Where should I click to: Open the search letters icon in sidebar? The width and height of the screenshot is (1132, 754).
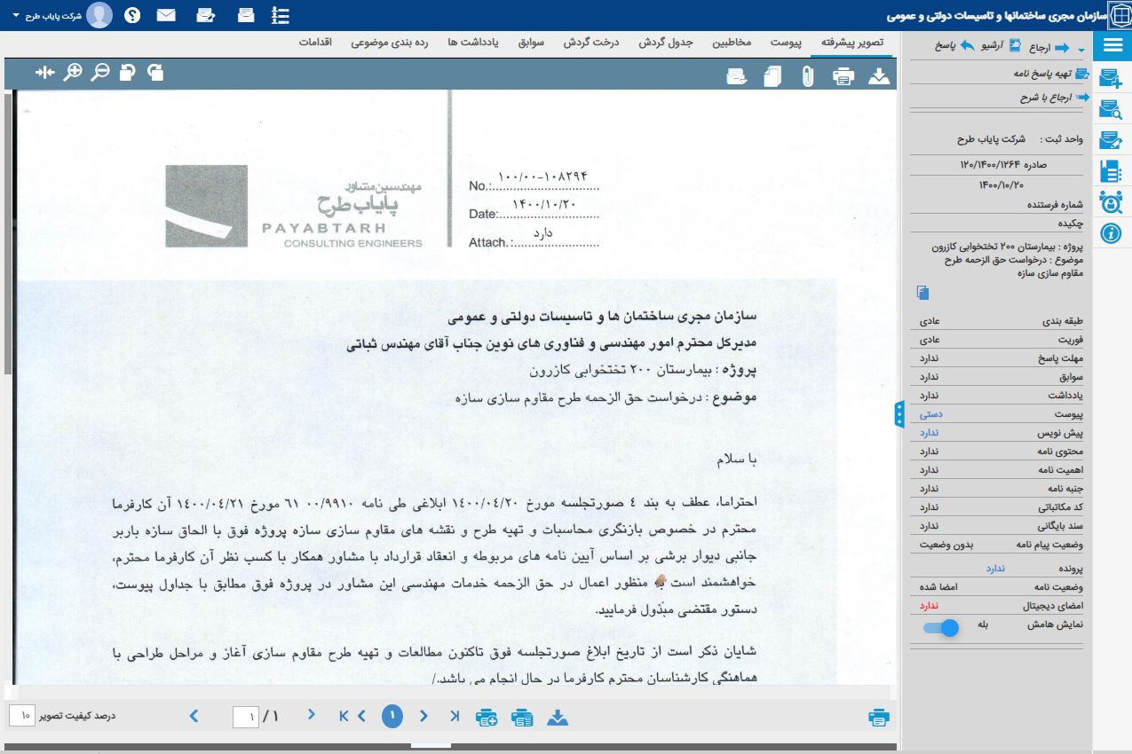[x=1111, y=109]
